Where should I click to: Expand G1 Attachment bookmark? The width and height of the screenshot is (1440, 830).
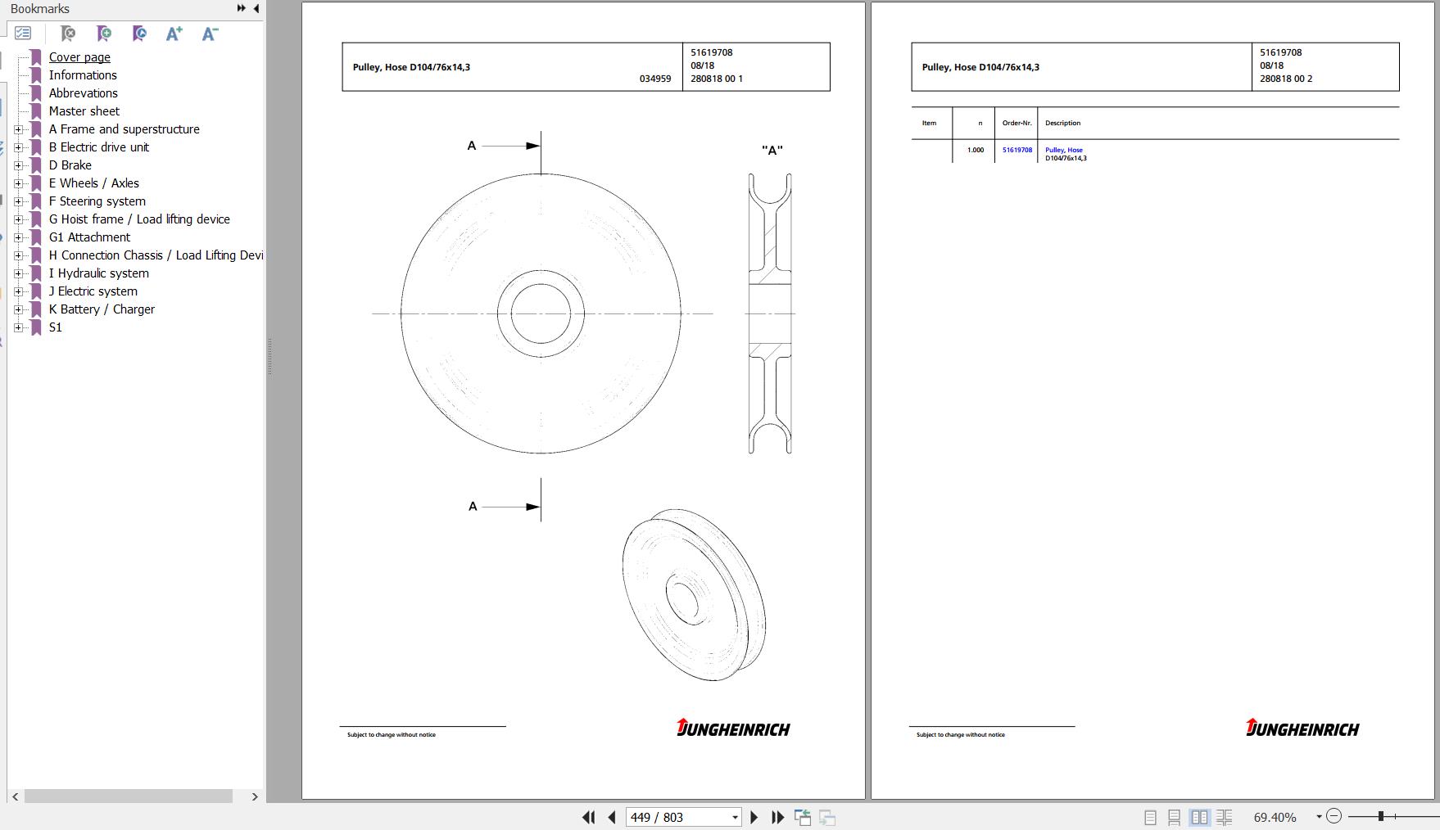19,237
